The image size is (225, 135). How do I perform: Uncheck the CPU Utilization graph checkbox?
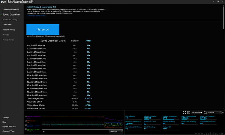26,121
